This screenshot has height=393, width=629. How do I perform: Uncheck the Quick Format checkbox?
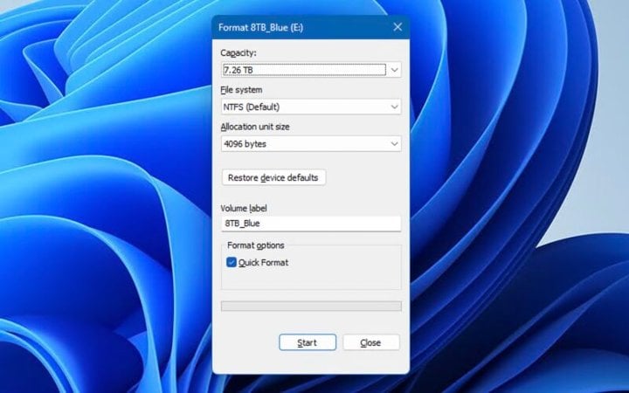pyautogui.click(x=232, y=262)
